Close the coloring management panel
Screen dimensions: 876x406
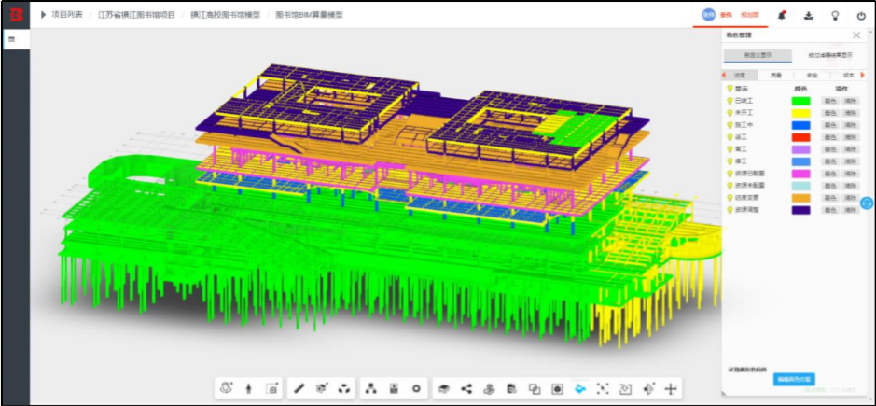coord(856,35)
